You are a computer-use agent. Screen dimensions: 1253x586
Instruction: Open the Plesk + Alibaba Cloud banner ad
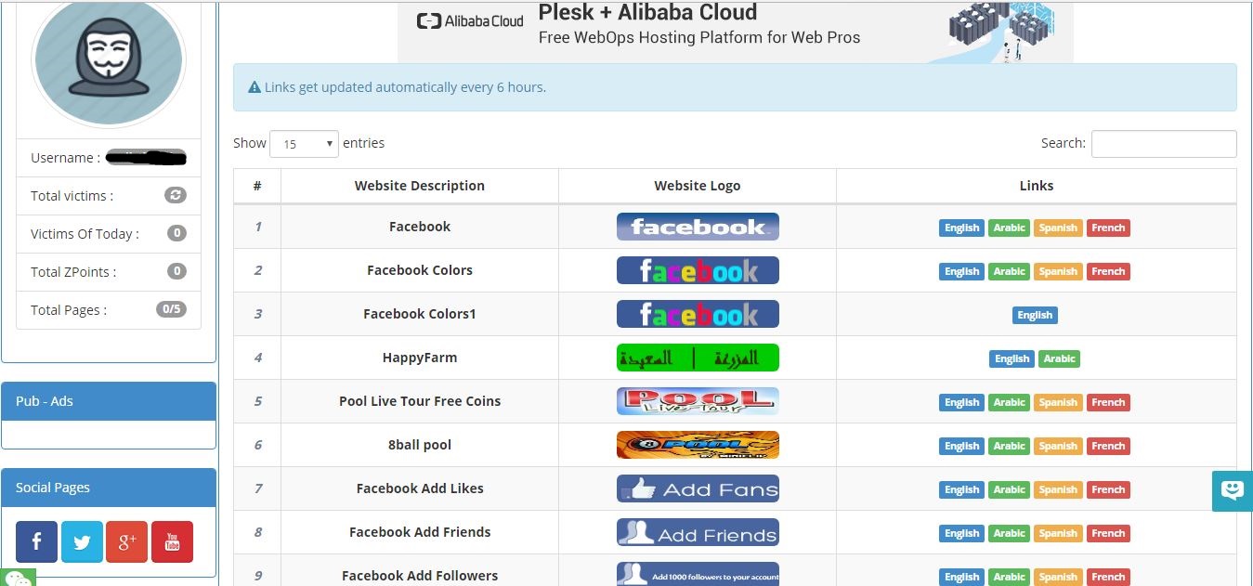735,32
